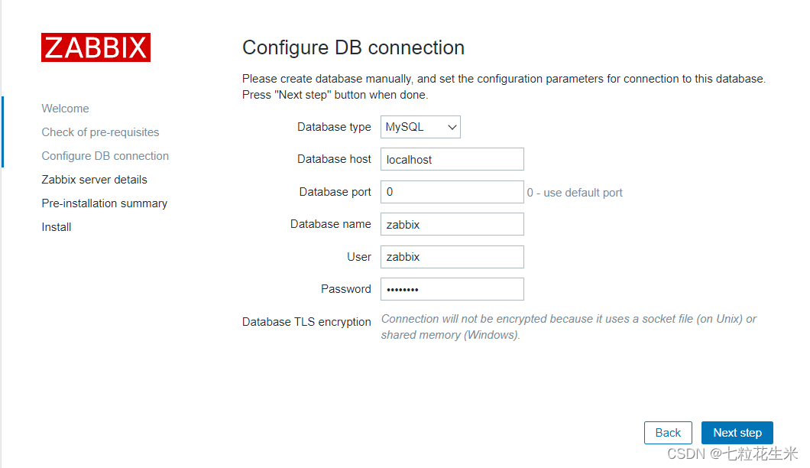Click the Next step button

click(737, 432)
